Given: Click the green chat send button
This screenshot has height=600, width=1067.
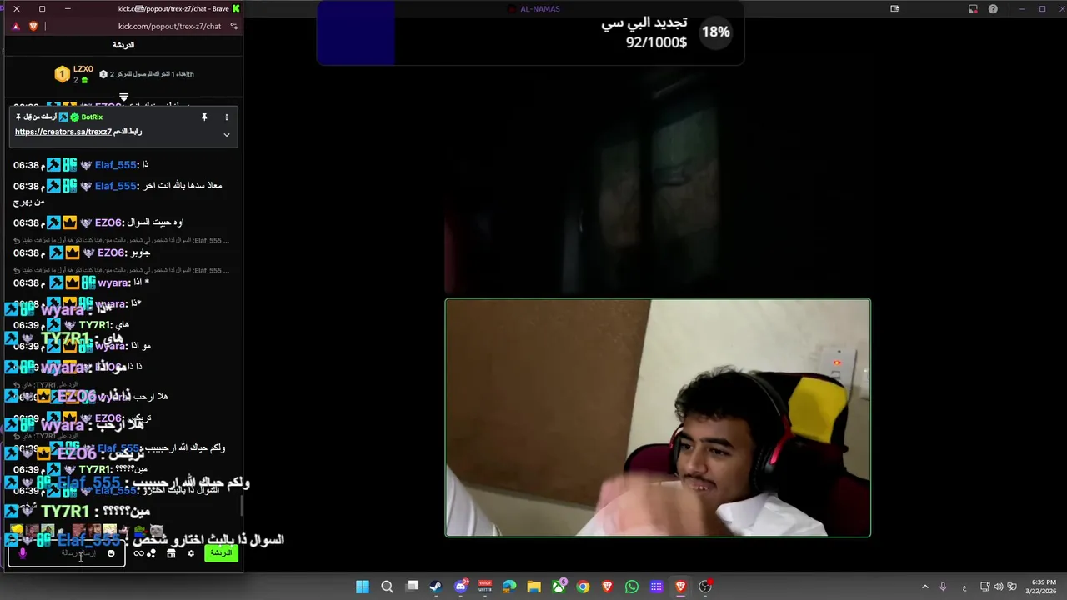Looking at the screenshot, I should point(221,553).
